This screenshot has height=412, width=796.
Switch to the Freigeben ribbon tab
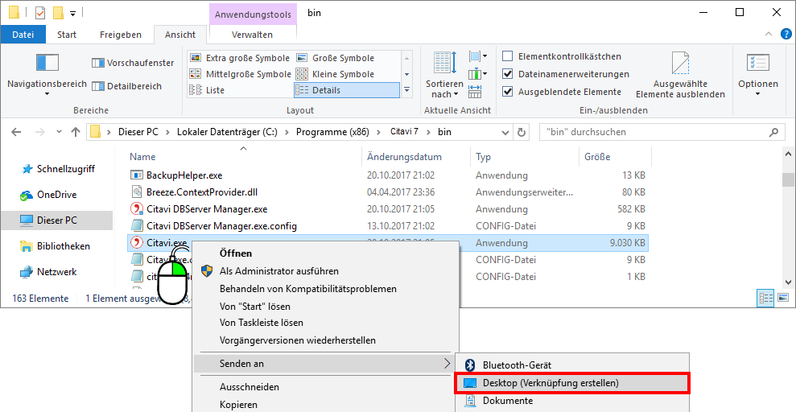[120, 35]
